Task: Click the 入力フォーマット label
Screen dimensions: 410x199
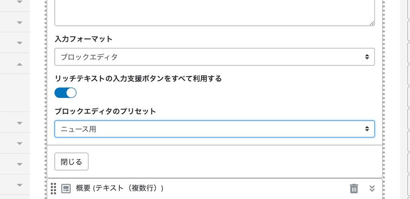Action: pos(83,39)
